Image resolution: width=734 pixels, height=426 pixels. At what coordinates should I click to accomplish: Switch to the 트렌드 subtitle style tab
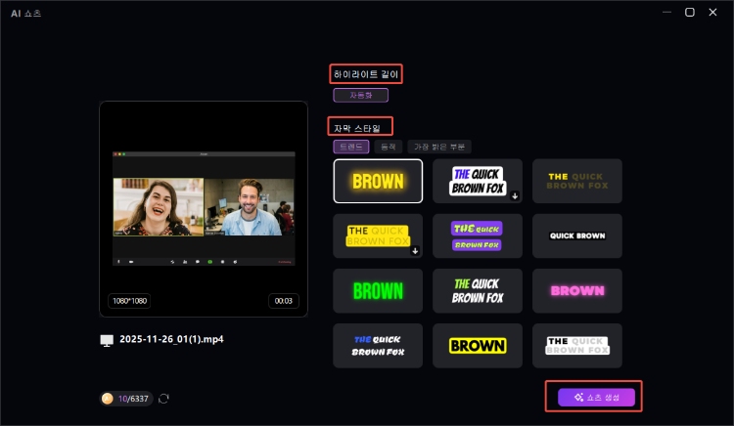[x=350, y=147]
